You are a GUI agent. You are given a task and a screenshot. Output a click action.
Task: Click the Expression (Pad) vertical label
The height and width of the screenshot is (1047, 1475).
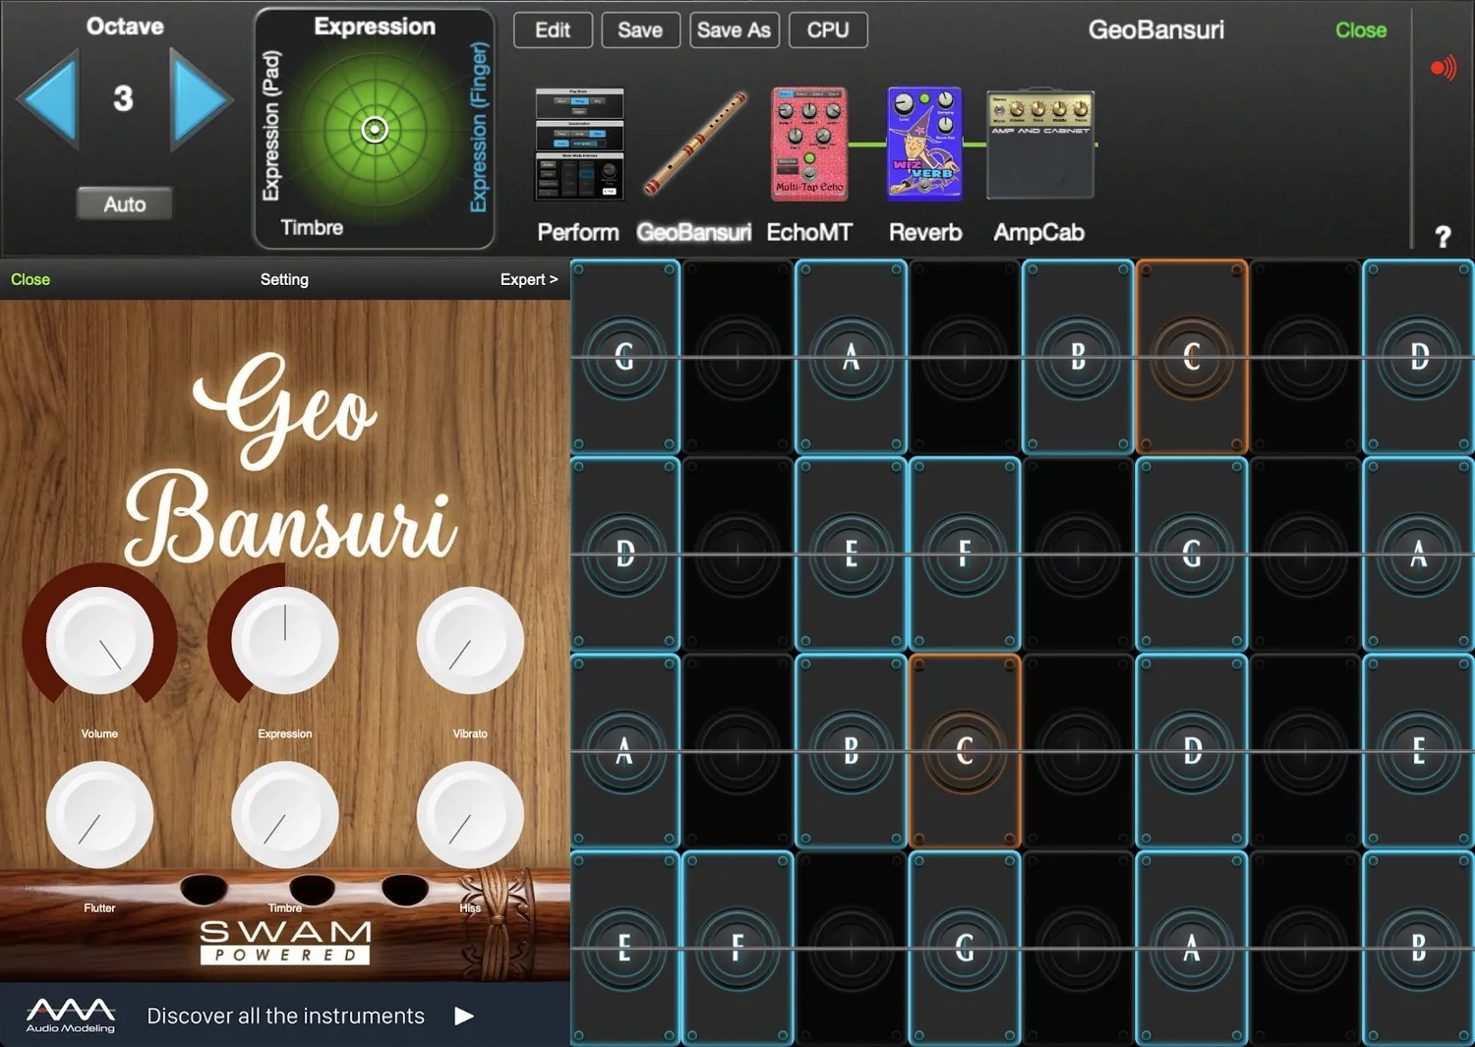pos(270,126)
